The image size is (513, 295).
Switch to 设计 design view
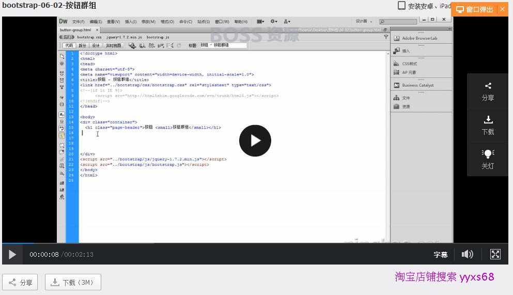point(96,45)
